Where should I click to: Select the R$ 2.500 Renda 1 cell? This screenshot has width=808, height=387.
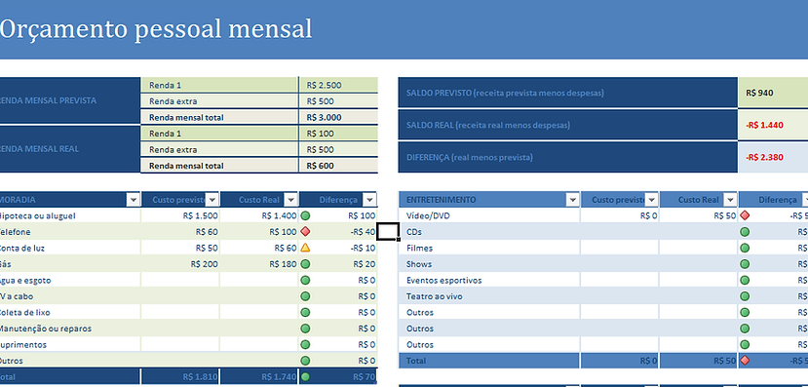(x=338, y=85)
